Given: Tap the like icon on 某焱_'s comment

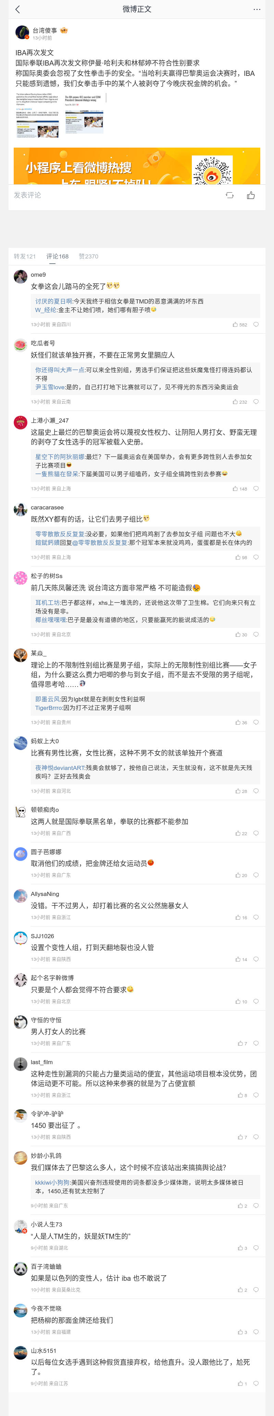Looking at the screenshot, I should tap(238, 722).
